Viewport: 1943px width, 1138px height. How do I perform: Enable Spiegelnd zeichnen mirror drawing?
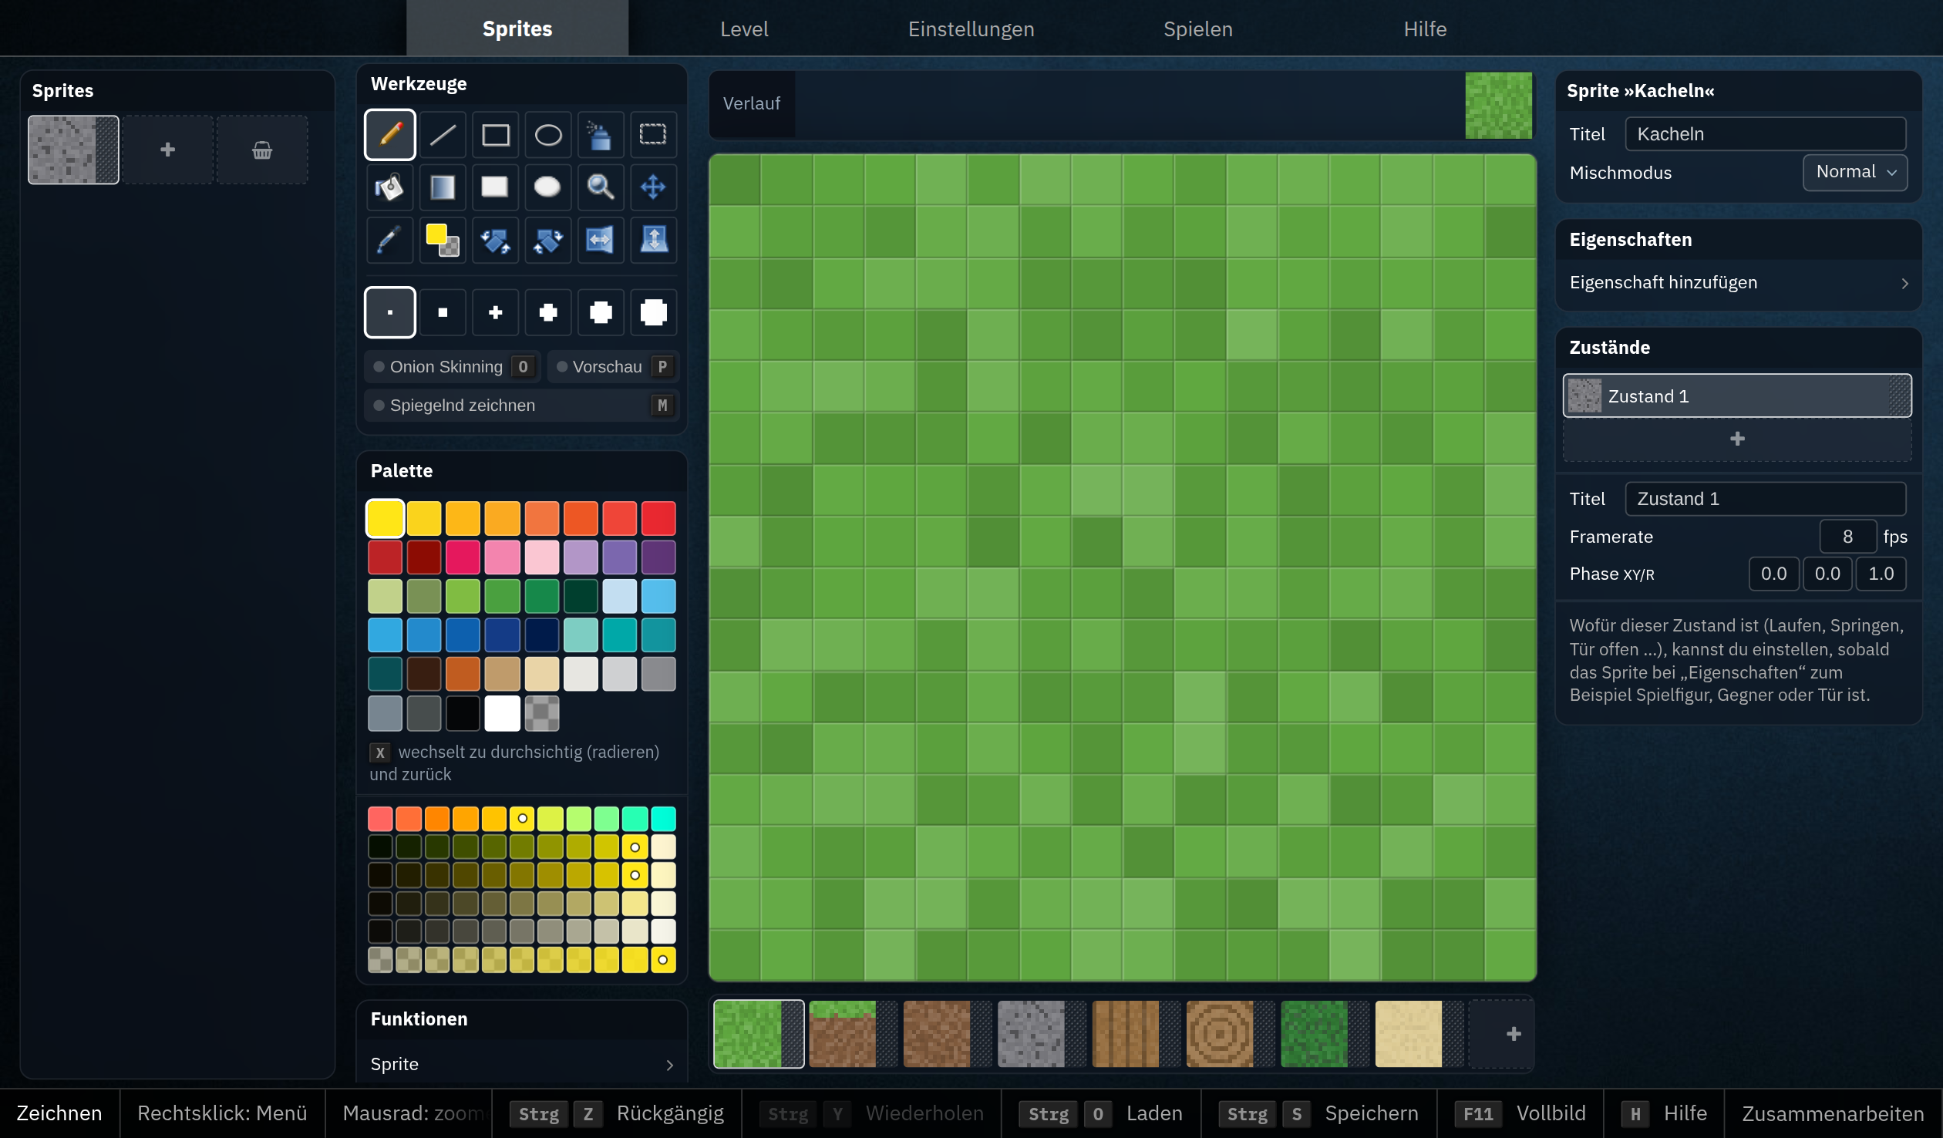[521, 406]
